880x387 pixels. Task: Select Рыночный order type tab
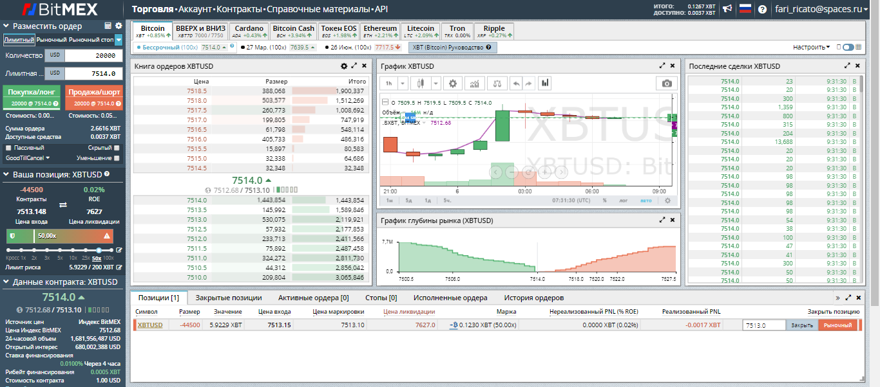pyautogui.click(x=52, y=40)
